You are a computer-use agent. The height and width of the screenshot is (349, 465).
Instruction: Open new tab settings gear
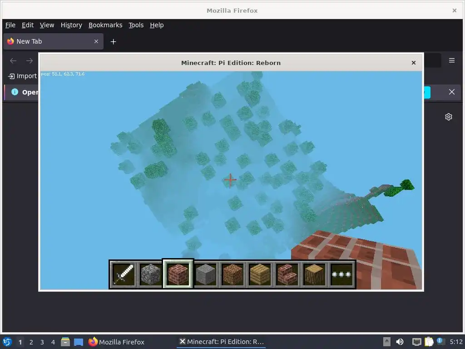click(448, 117)
